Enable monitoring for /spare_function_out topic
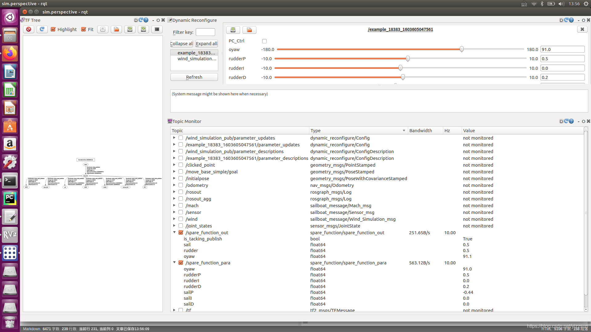591x332 pixels. (x=181, y=232)
